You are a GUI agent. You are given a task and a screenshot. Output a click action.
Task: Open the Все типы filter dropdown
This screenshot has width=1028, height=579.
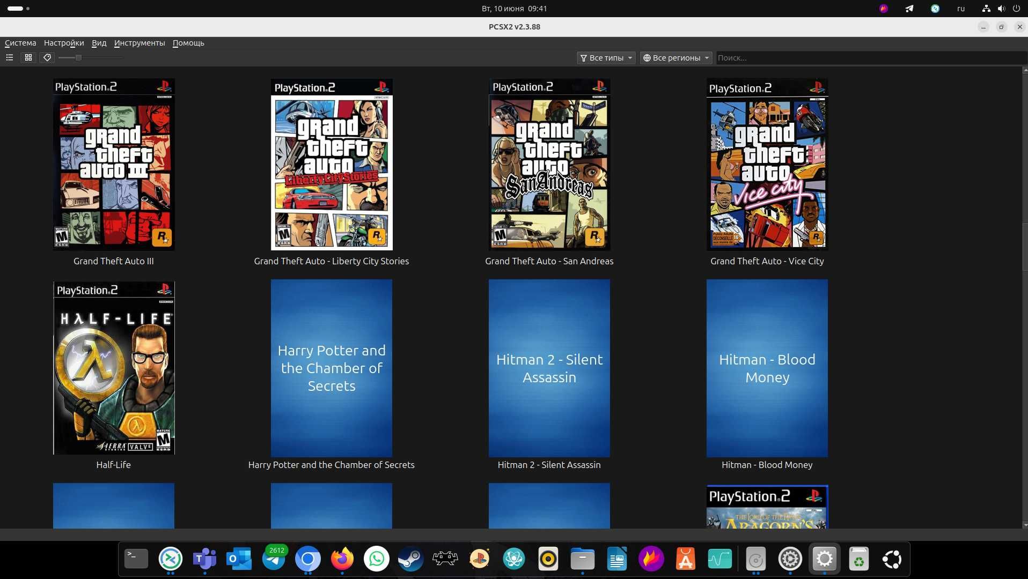(x=606, y=58)
